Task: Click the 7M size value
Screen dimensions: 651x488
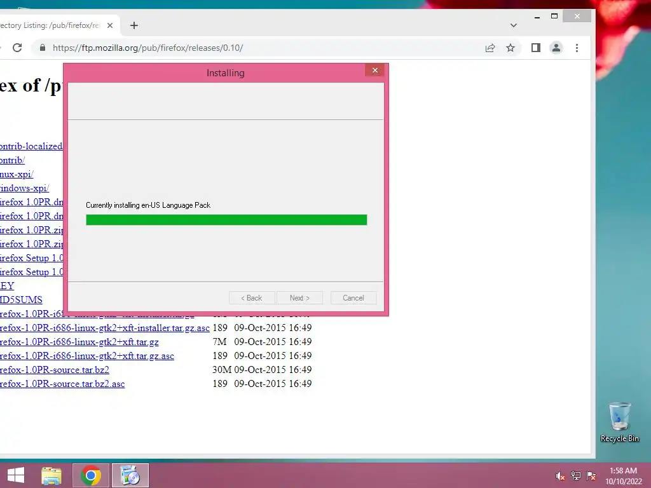Action: pos(219,342)
